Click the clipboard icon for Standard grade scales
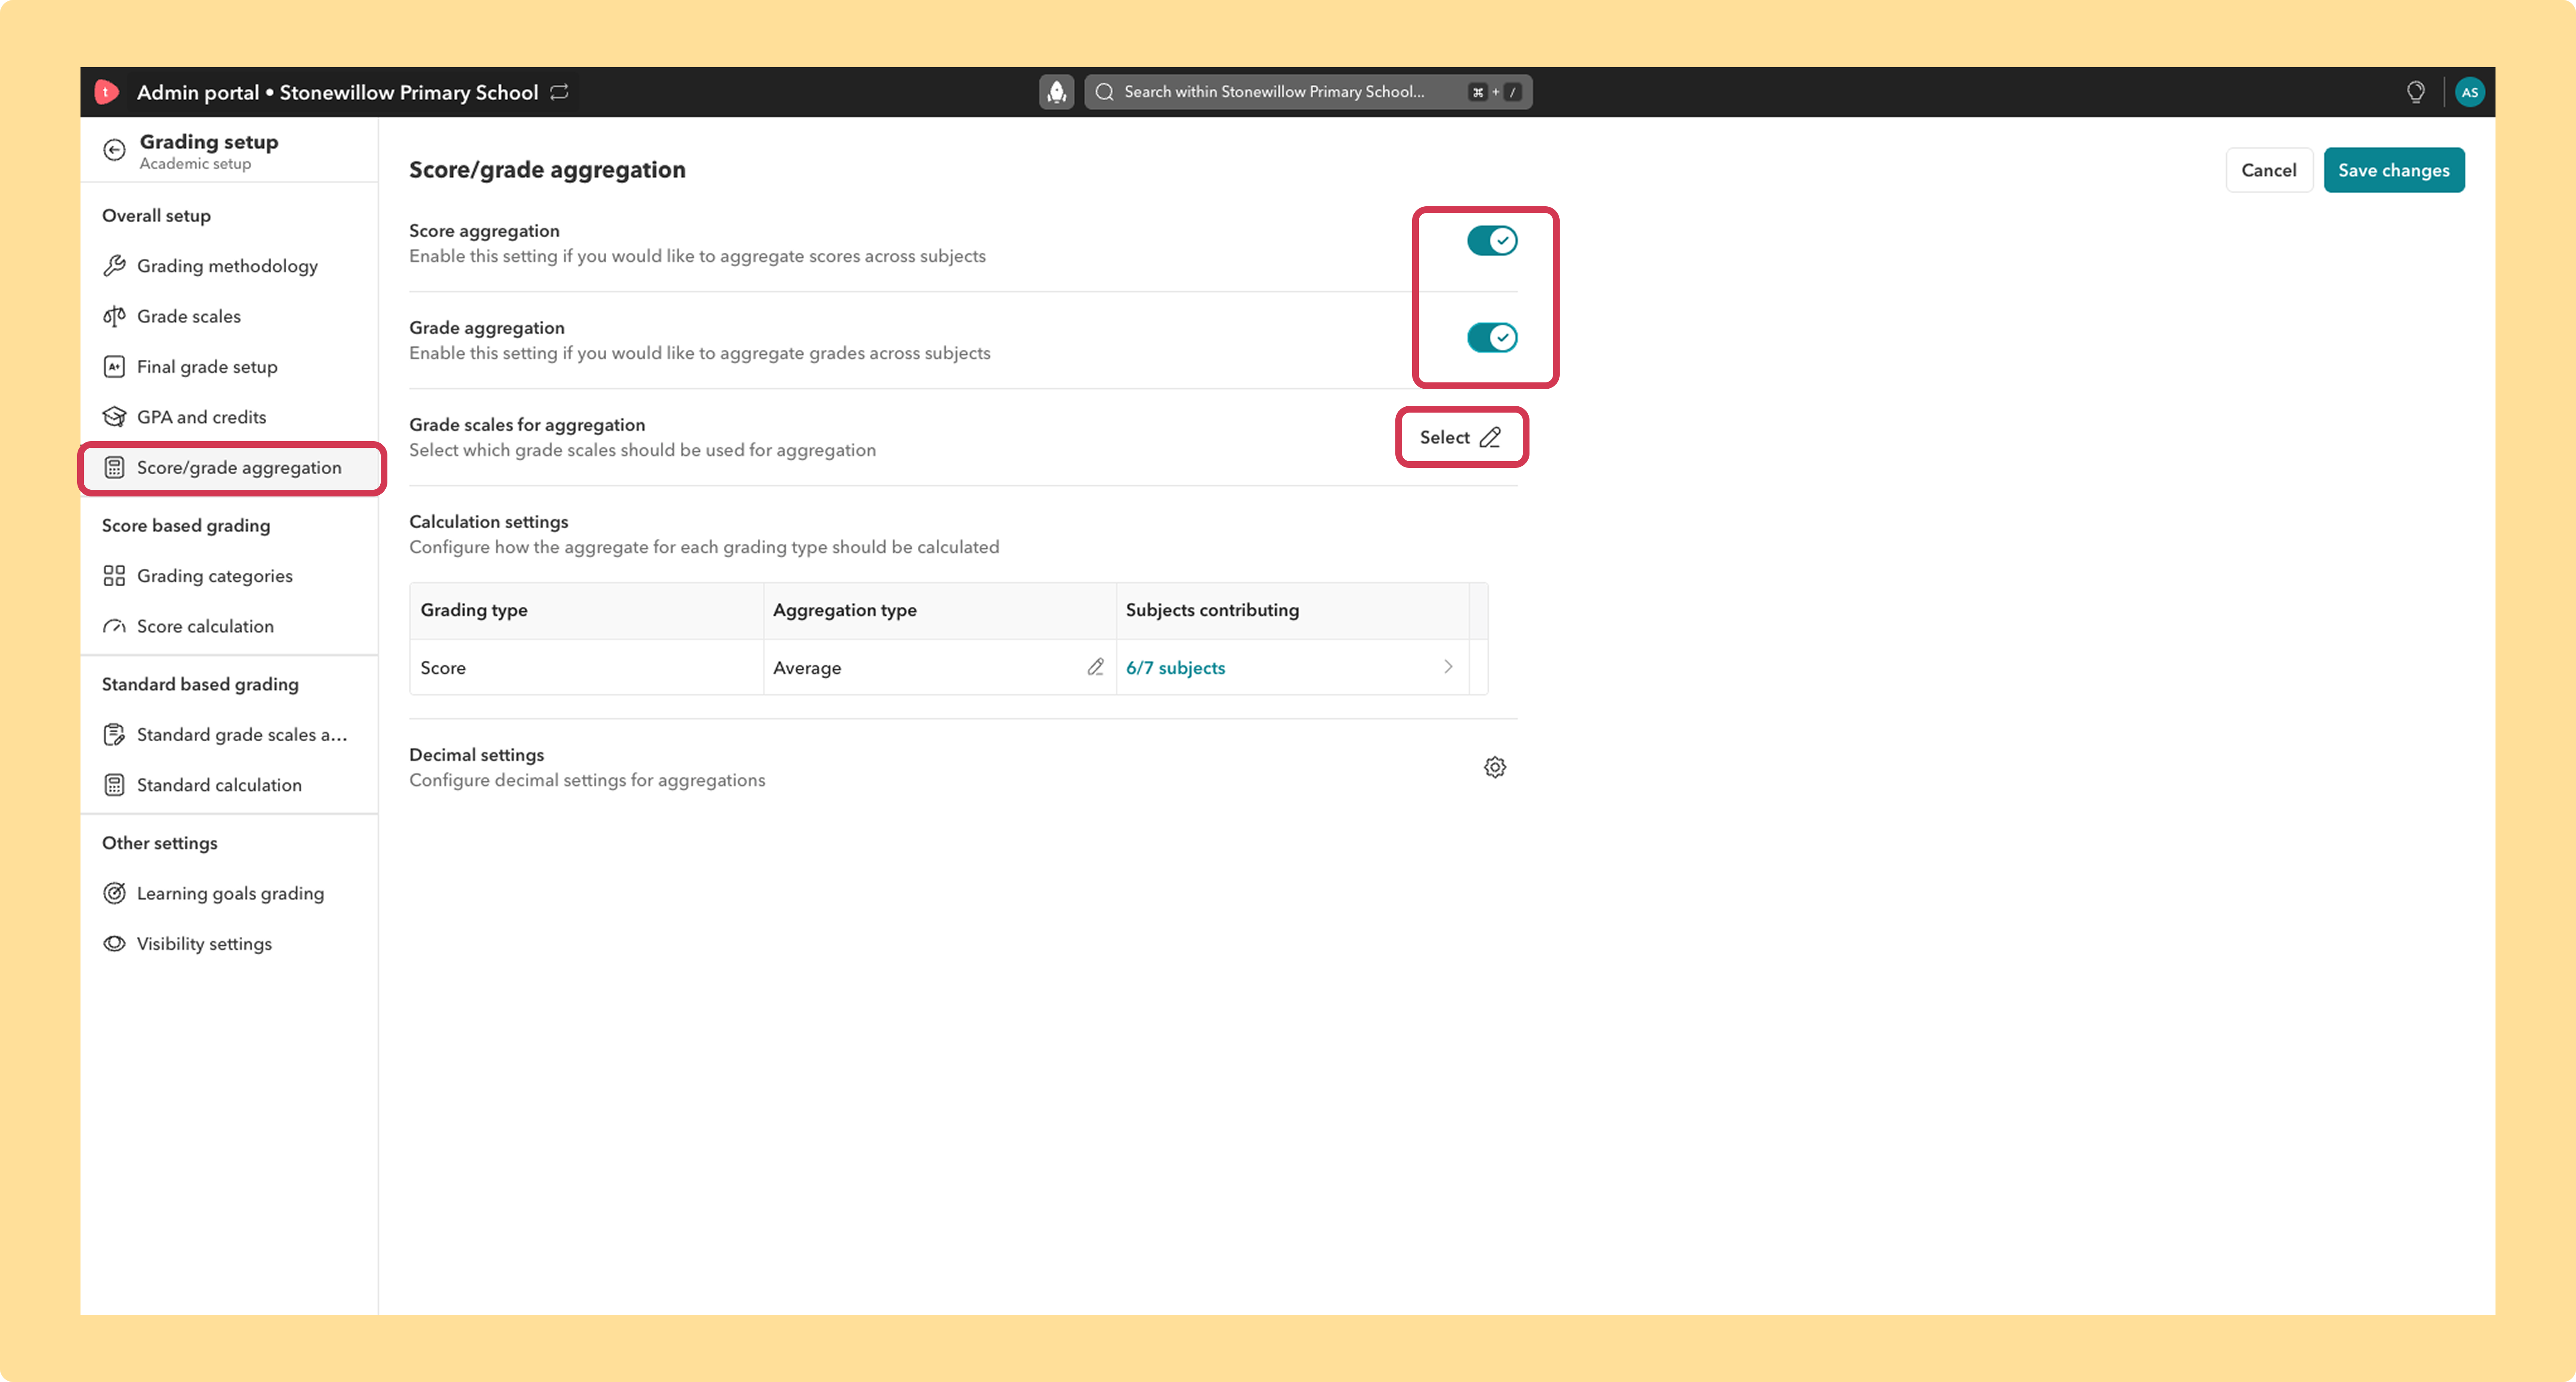 pyautogui.click(x=115, y=735)
